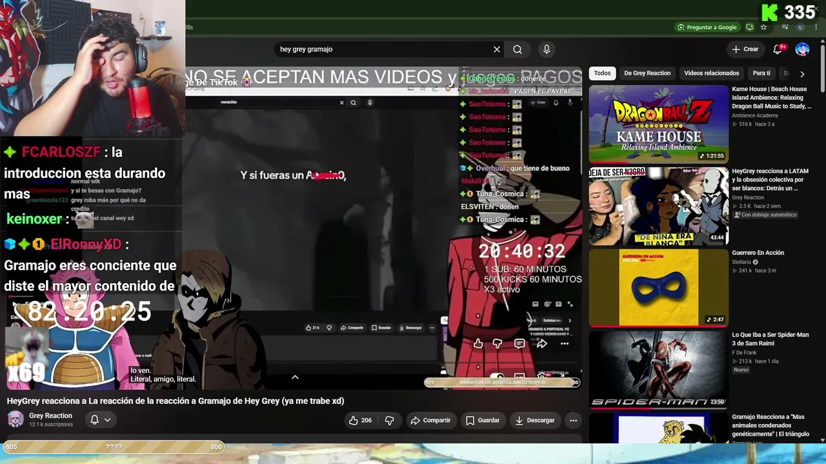Click the install app icon in address bar
Screen dimensions: 826x464
click(750, 27)
